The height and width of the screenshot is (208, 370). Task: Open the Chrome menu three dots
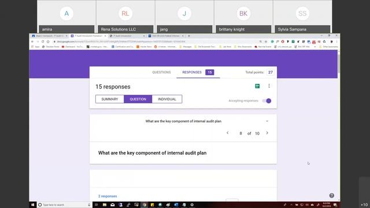point(336,42)
